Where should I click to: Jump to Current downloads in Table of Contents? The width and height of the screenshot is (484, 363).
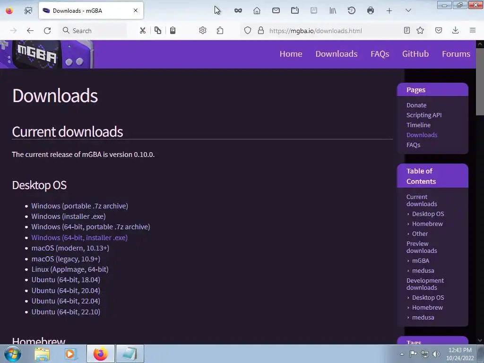click(x=422, y=200)
